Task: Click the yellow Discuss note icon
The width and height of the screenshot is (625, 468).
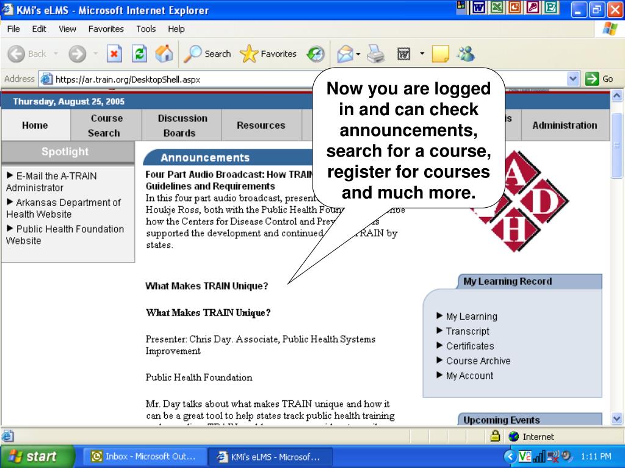Action: pyautogui.click(x=440, y=54)
